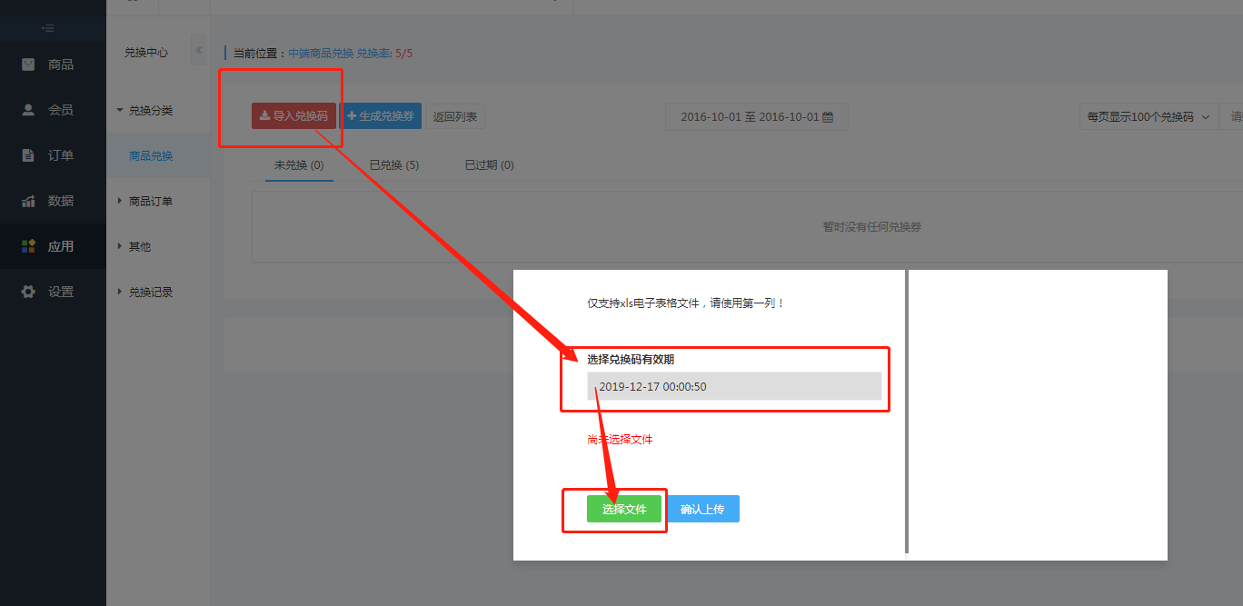Screen dimensions: 1243x606
Task: Click the 数据 chart icon
Action: [x=28, y=201]
